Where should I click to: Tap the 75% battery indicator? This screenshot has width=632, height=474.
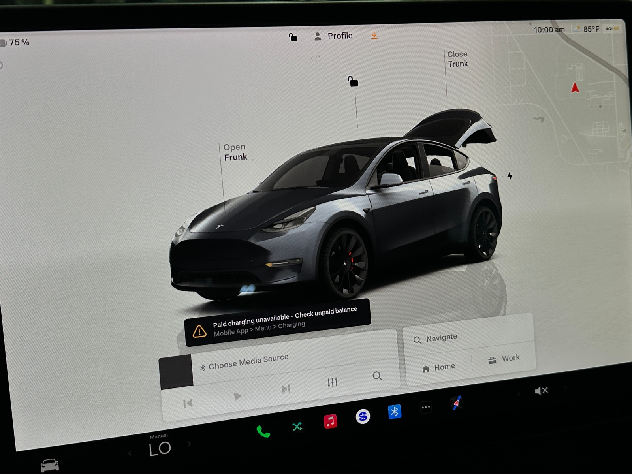pos(15,42)
